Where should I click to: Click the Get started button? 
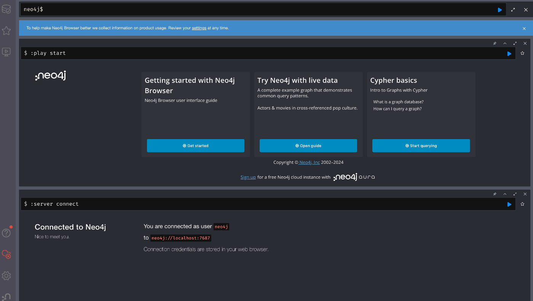click(196, 146)
